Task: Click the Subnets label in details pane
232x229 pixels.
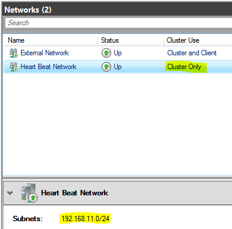Action: click(x=28, y=219)
